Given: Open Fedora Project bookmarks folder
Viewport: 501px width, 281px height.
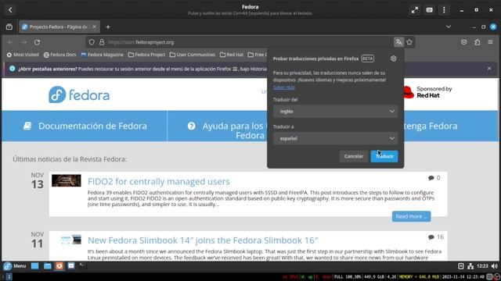Looking at the screenshot, I should [x=146, y=55].
